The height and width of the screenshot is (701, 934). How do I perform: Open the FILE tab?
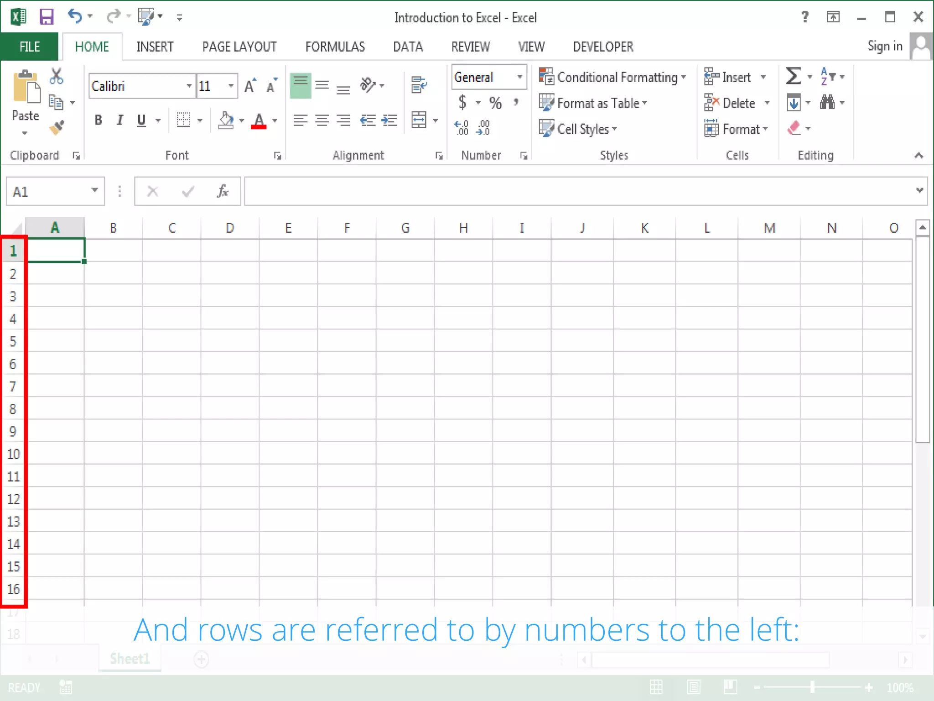point(29,47)
